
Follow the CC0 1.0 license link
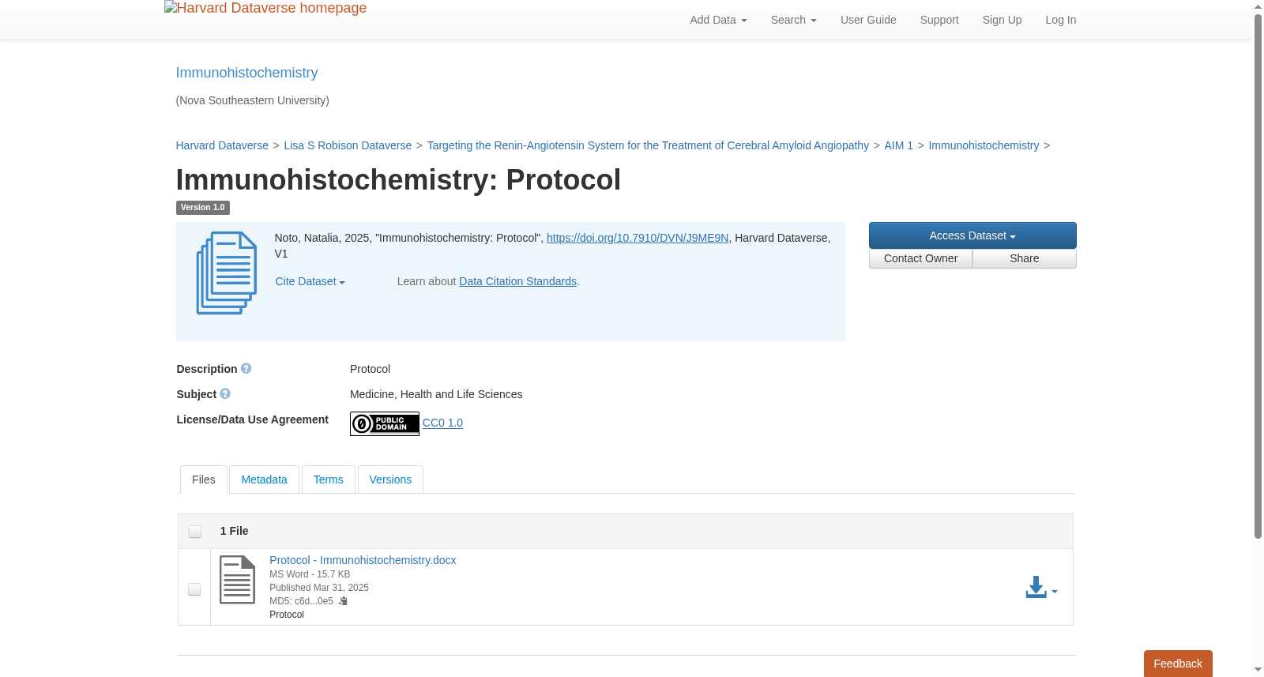(x=442, y=423)
